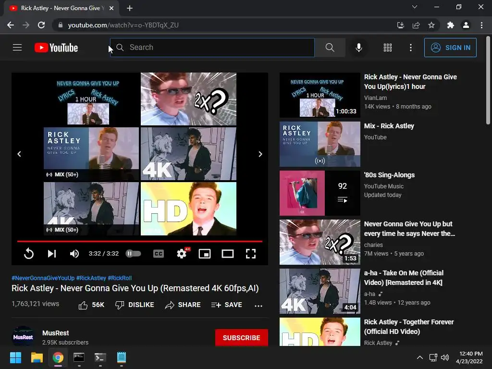Open the MusRest channel name link
This screenshot has height=369, width=492.
pyautogui.click(x=56, y=333)
